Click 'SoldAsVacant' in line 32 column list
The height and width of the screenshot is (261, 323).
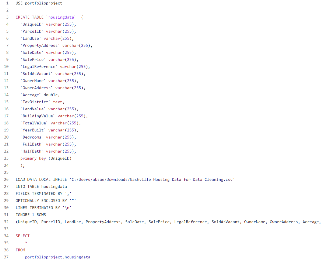[226, 222]
